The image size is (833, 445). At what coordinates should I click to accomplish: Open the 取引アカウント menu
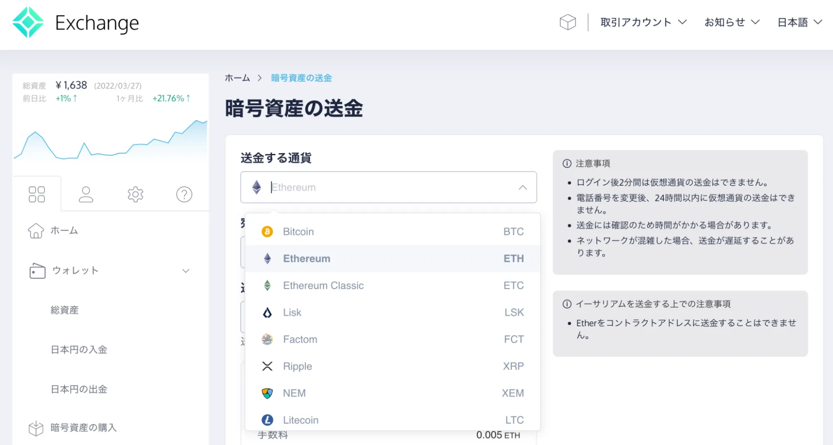(643, 22)
